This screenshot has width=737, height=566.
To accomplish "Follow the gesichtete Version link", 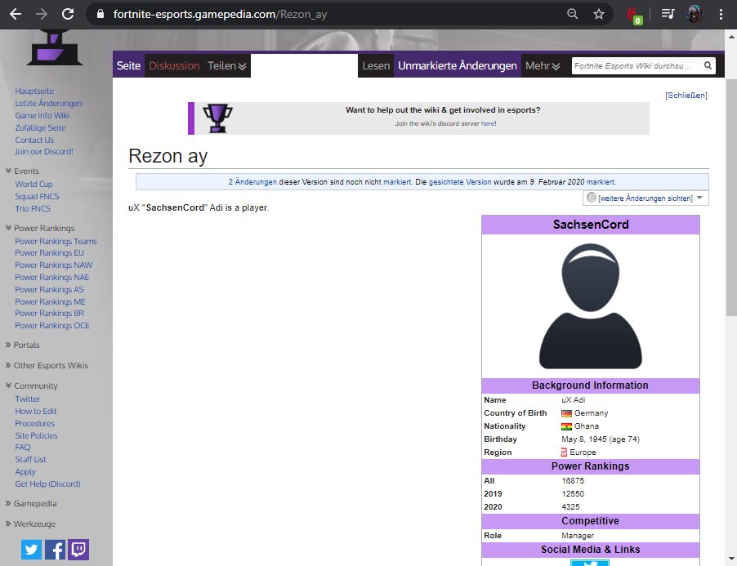I will coord(460,182).
